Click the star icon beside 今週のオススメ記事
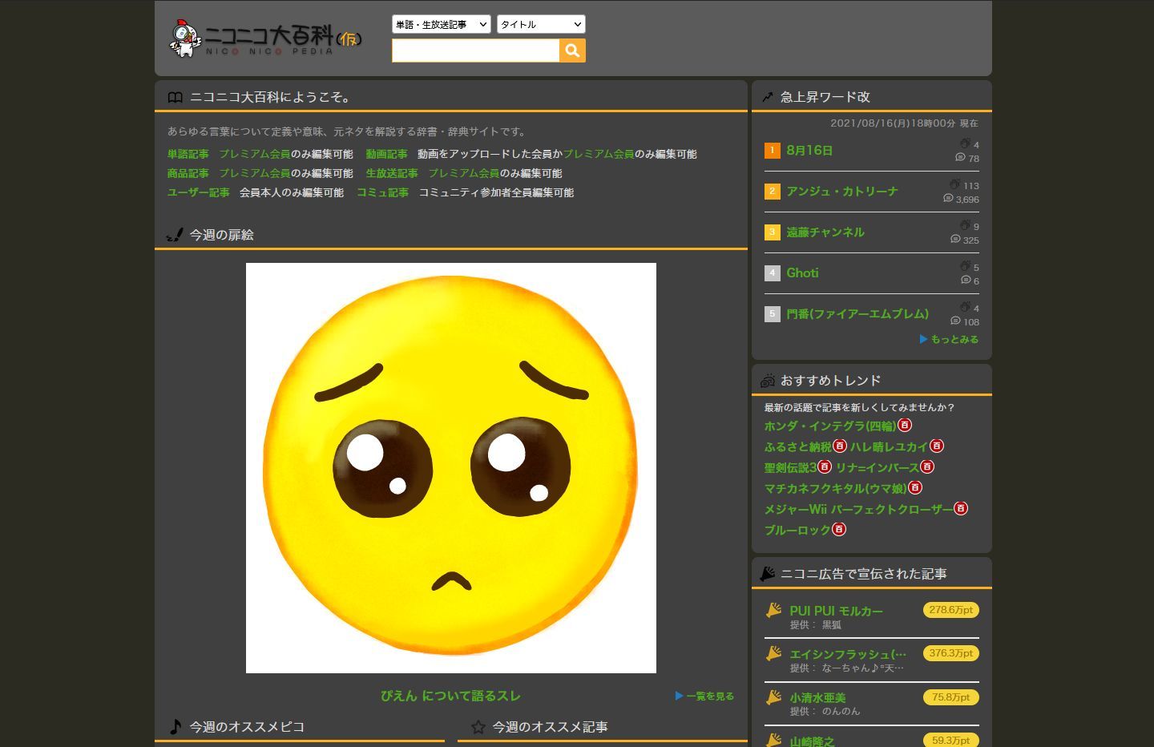The width and height of the screenshot is (1154, 747). [x=478, y=727]
